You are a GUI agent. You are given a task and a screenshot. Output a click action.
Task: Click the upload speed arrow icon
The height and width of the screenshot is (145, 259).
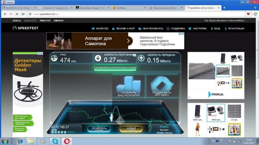point(141,58)
